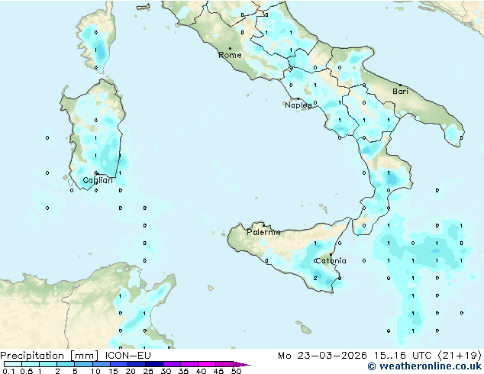Pick the 40–45 mm legend color
Image resolution: width=484 pixels, height=374 pixels.
coord(207,364)
